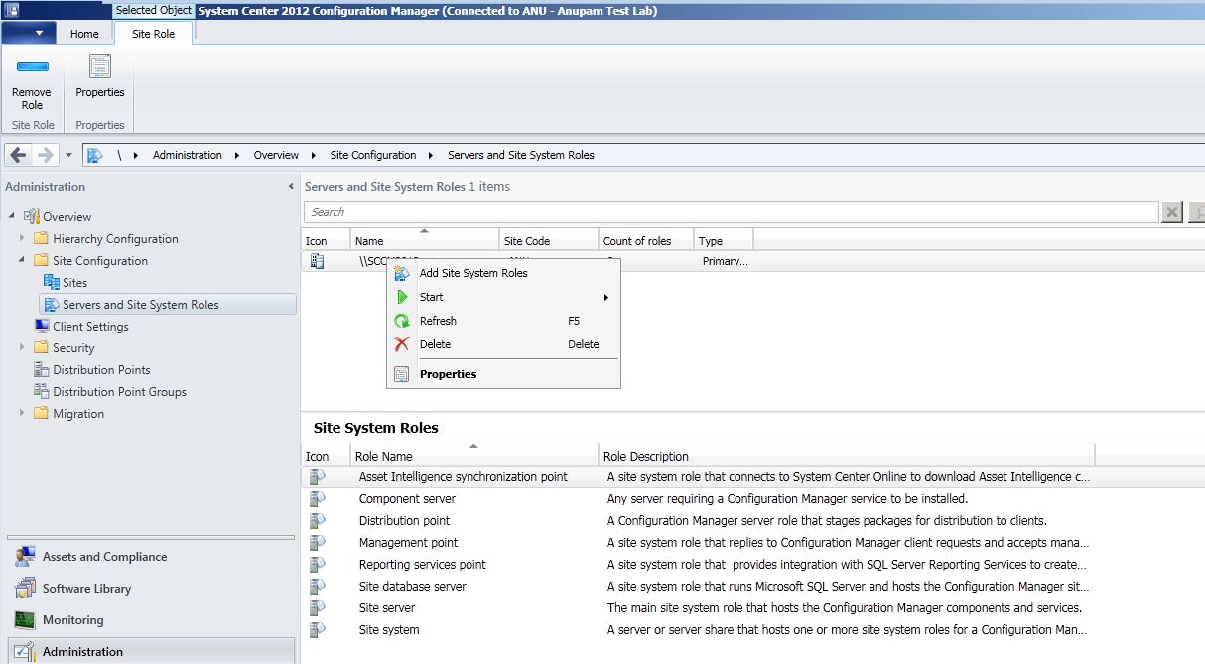
Task: Click the red Delete icon in the context menu
Action: coord(403,344)
